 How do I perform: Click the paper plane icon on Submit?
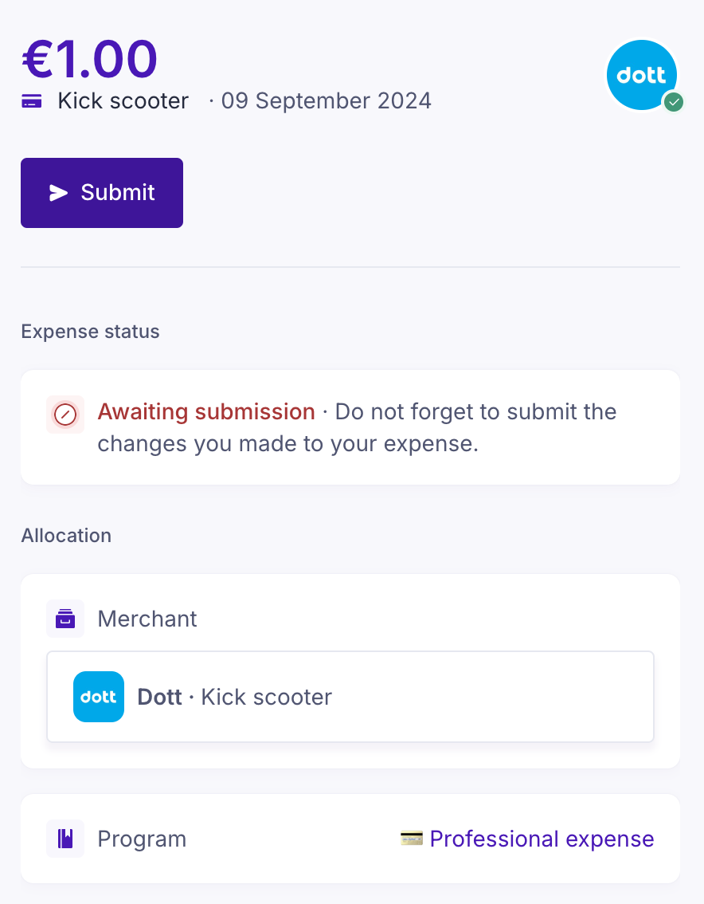(x=59, y=193)
